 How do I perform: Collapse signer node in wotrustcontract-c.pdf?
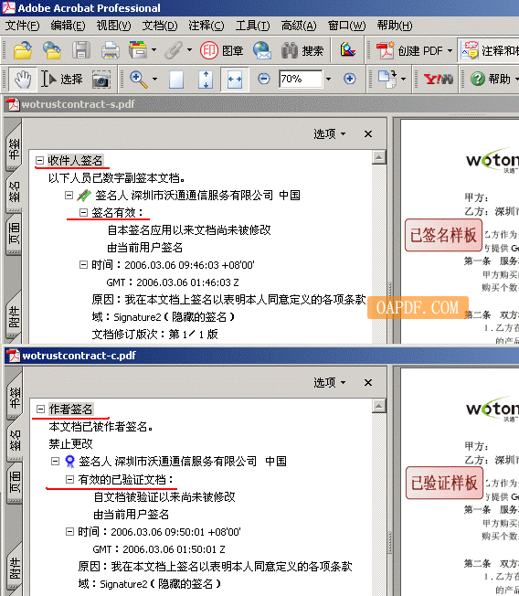55,461
